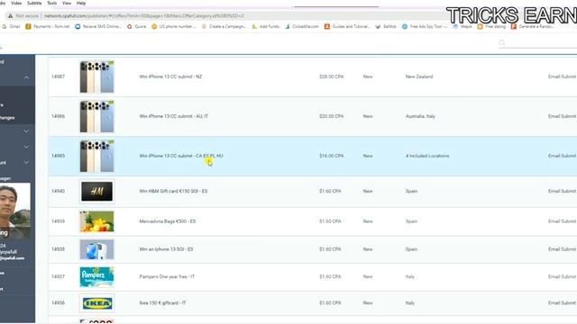Open the View menu
The height and width of the screenshot is (324, 577).
pyautogui.click(x=67, y=3)
